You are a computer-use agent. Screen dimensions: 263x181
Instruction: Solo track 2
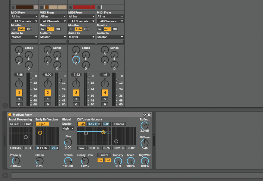coord(47,98)
